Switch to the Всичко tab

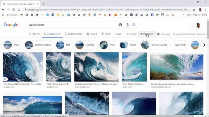34,34
